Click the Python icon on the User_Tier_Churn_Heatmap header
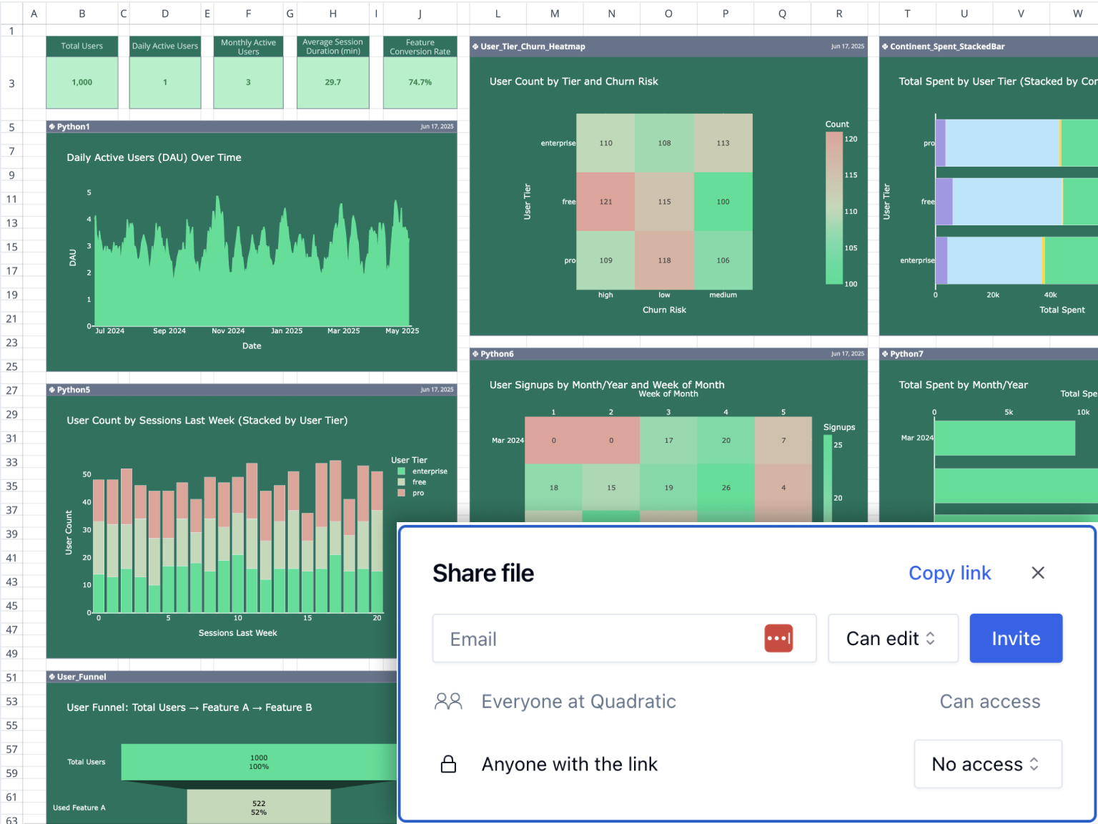1098x824 pixels. tap(475, 46)
